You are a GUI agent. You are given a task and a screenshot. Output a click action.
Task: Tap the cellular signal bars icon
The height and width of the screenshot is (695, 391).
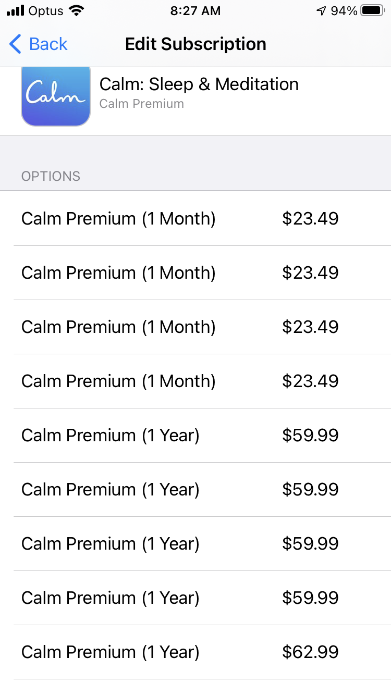(16, 11)
